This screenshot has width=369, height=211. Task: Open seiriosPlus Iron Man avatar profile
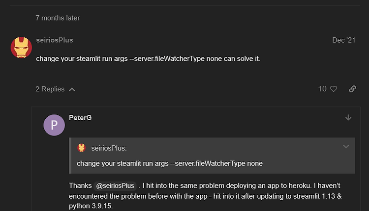(21, 48)
